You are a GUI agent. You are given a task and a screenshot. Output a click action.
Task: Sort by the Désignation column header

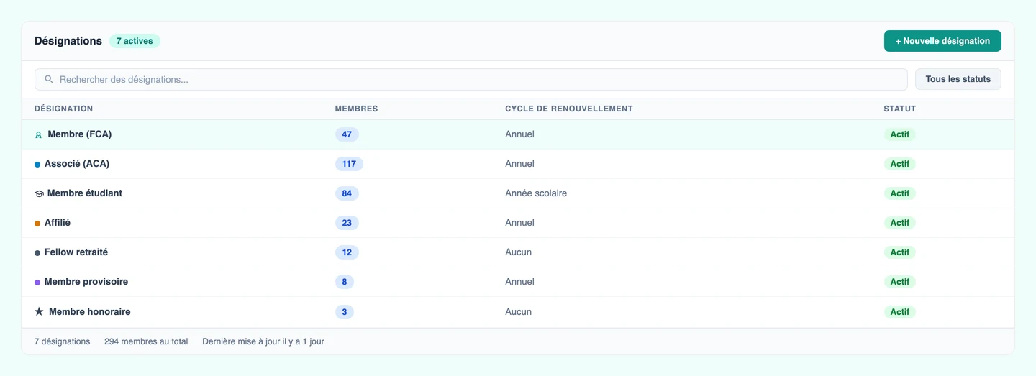[x=63, y=109]
